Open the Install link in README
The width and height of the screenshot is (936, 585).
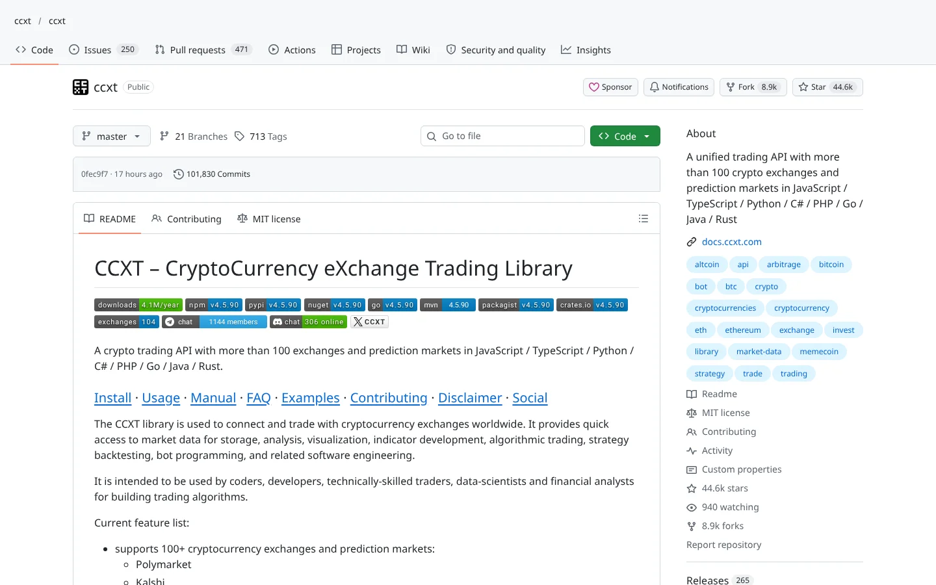[113, 398]
